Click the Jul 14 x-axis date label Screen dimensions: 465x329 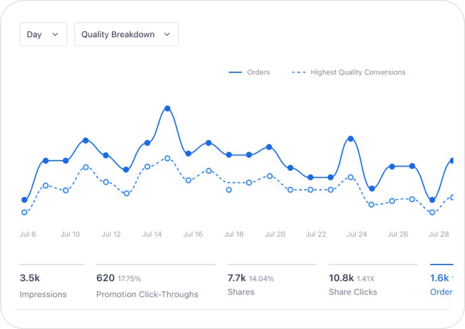click(152, 234)
